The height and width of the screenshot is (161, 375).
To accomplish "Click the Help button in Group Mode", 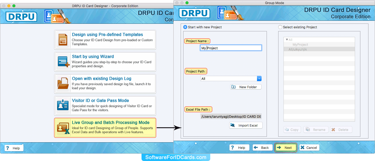I will 239,148.
